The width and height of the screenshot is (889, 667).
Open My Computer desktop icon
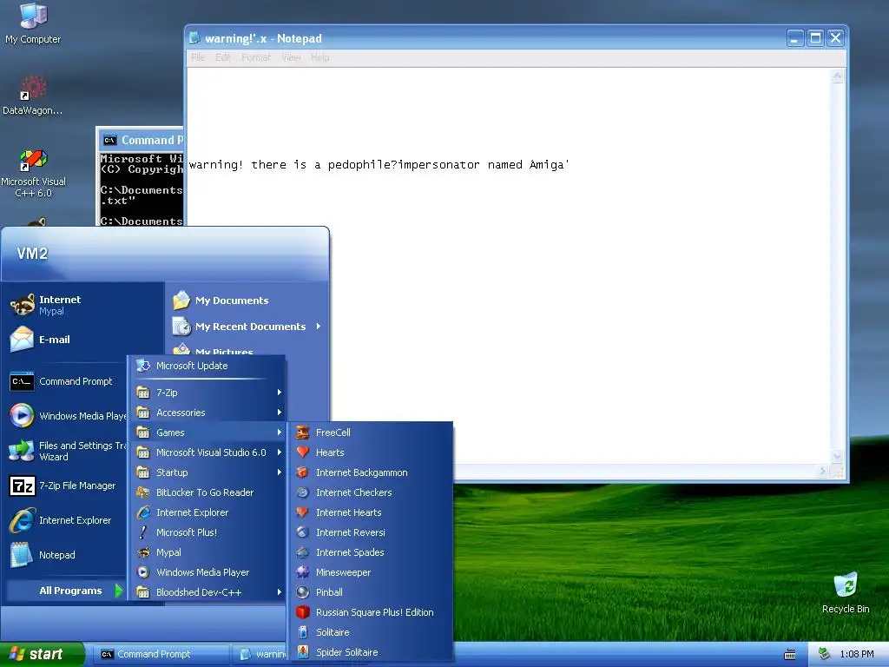[33, 23]
